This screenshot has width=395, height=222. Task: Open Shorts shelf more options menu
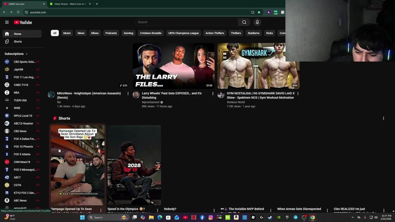[384, 118]
